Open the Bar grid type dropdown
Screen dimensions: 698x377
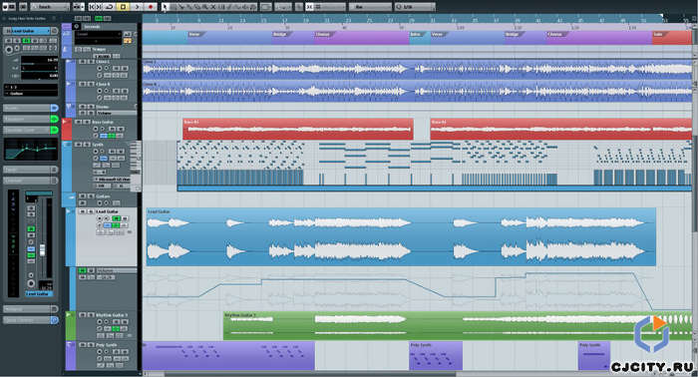(x=369, y=7)
